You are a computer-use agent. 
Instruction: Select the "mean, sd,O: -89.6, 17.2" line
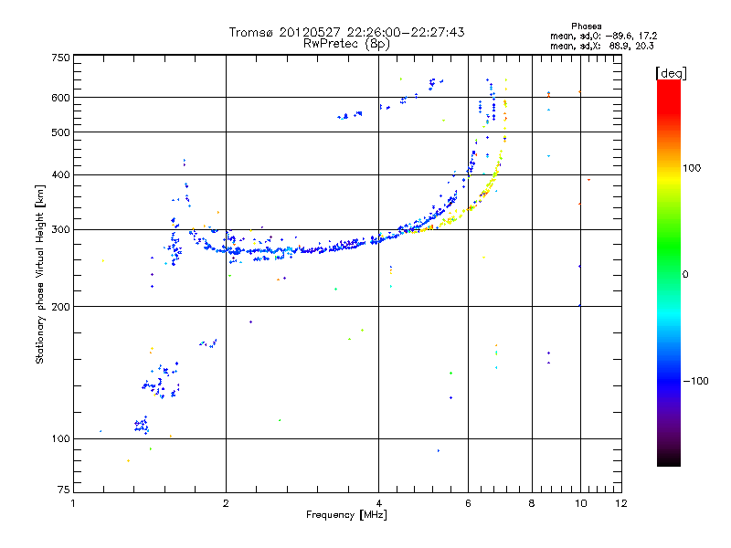pos(603,36)
